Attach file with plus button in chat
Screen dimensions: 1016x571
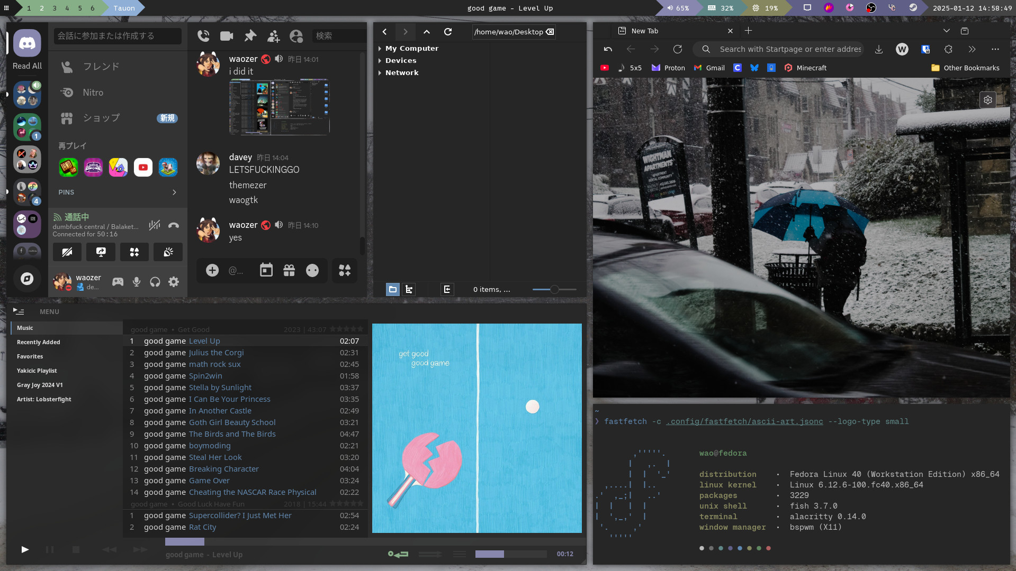[x=212, y=270]
